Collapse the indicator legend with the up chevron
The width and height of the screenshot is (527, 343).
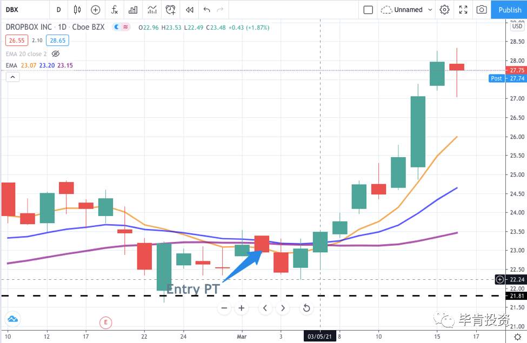12,77
